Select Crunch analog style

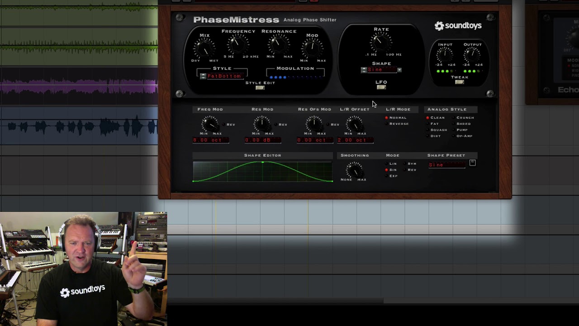pos(463,118)
